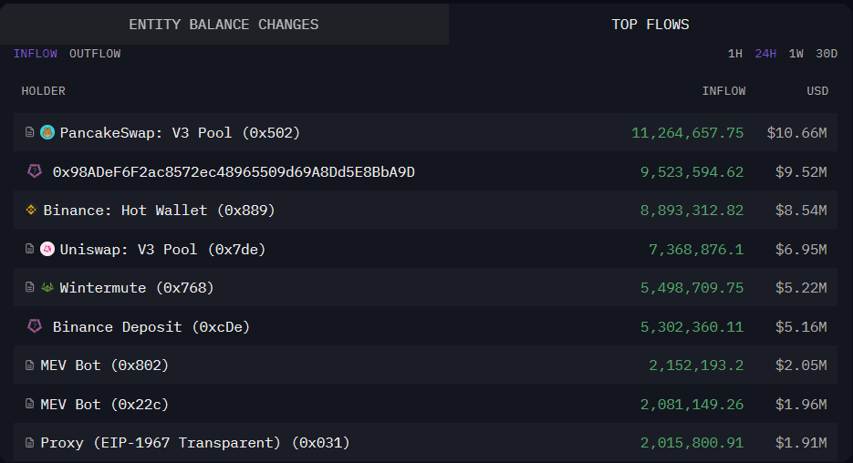Click inflow value 5,498,709.75

point(692,288)
